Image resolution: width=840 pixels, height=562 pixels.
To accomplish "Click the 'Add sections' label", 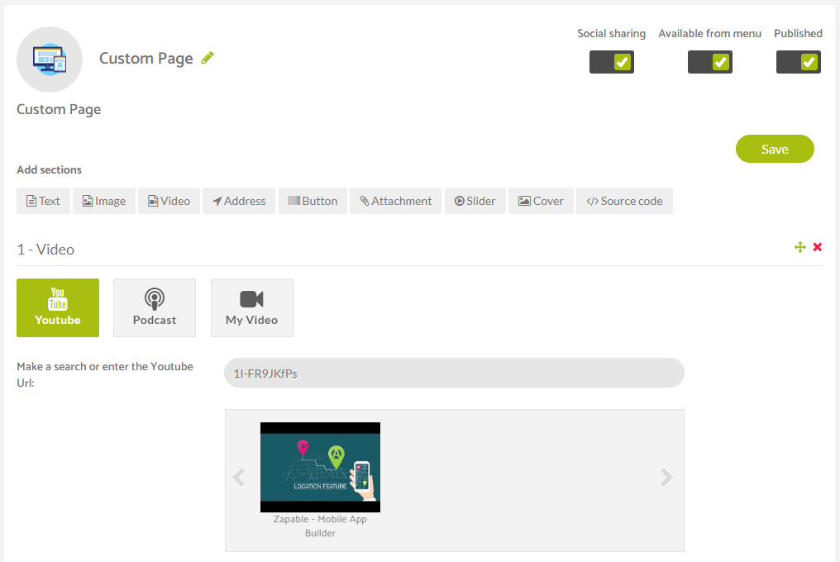I will click(x=50, y=169).
